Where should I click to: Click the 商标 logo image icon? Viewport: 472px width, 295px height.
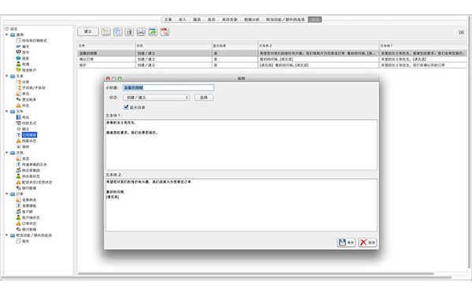pyautogui.click(x=18, y=146)
